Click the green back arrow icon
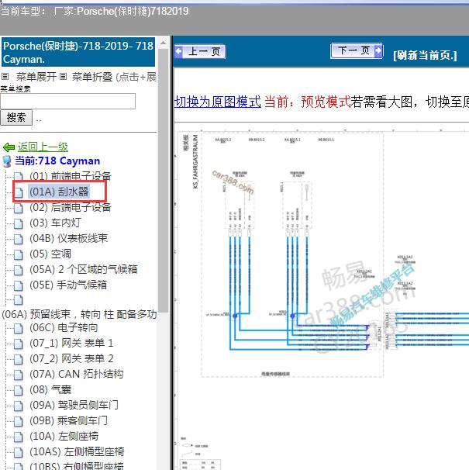 pos(9,147)
